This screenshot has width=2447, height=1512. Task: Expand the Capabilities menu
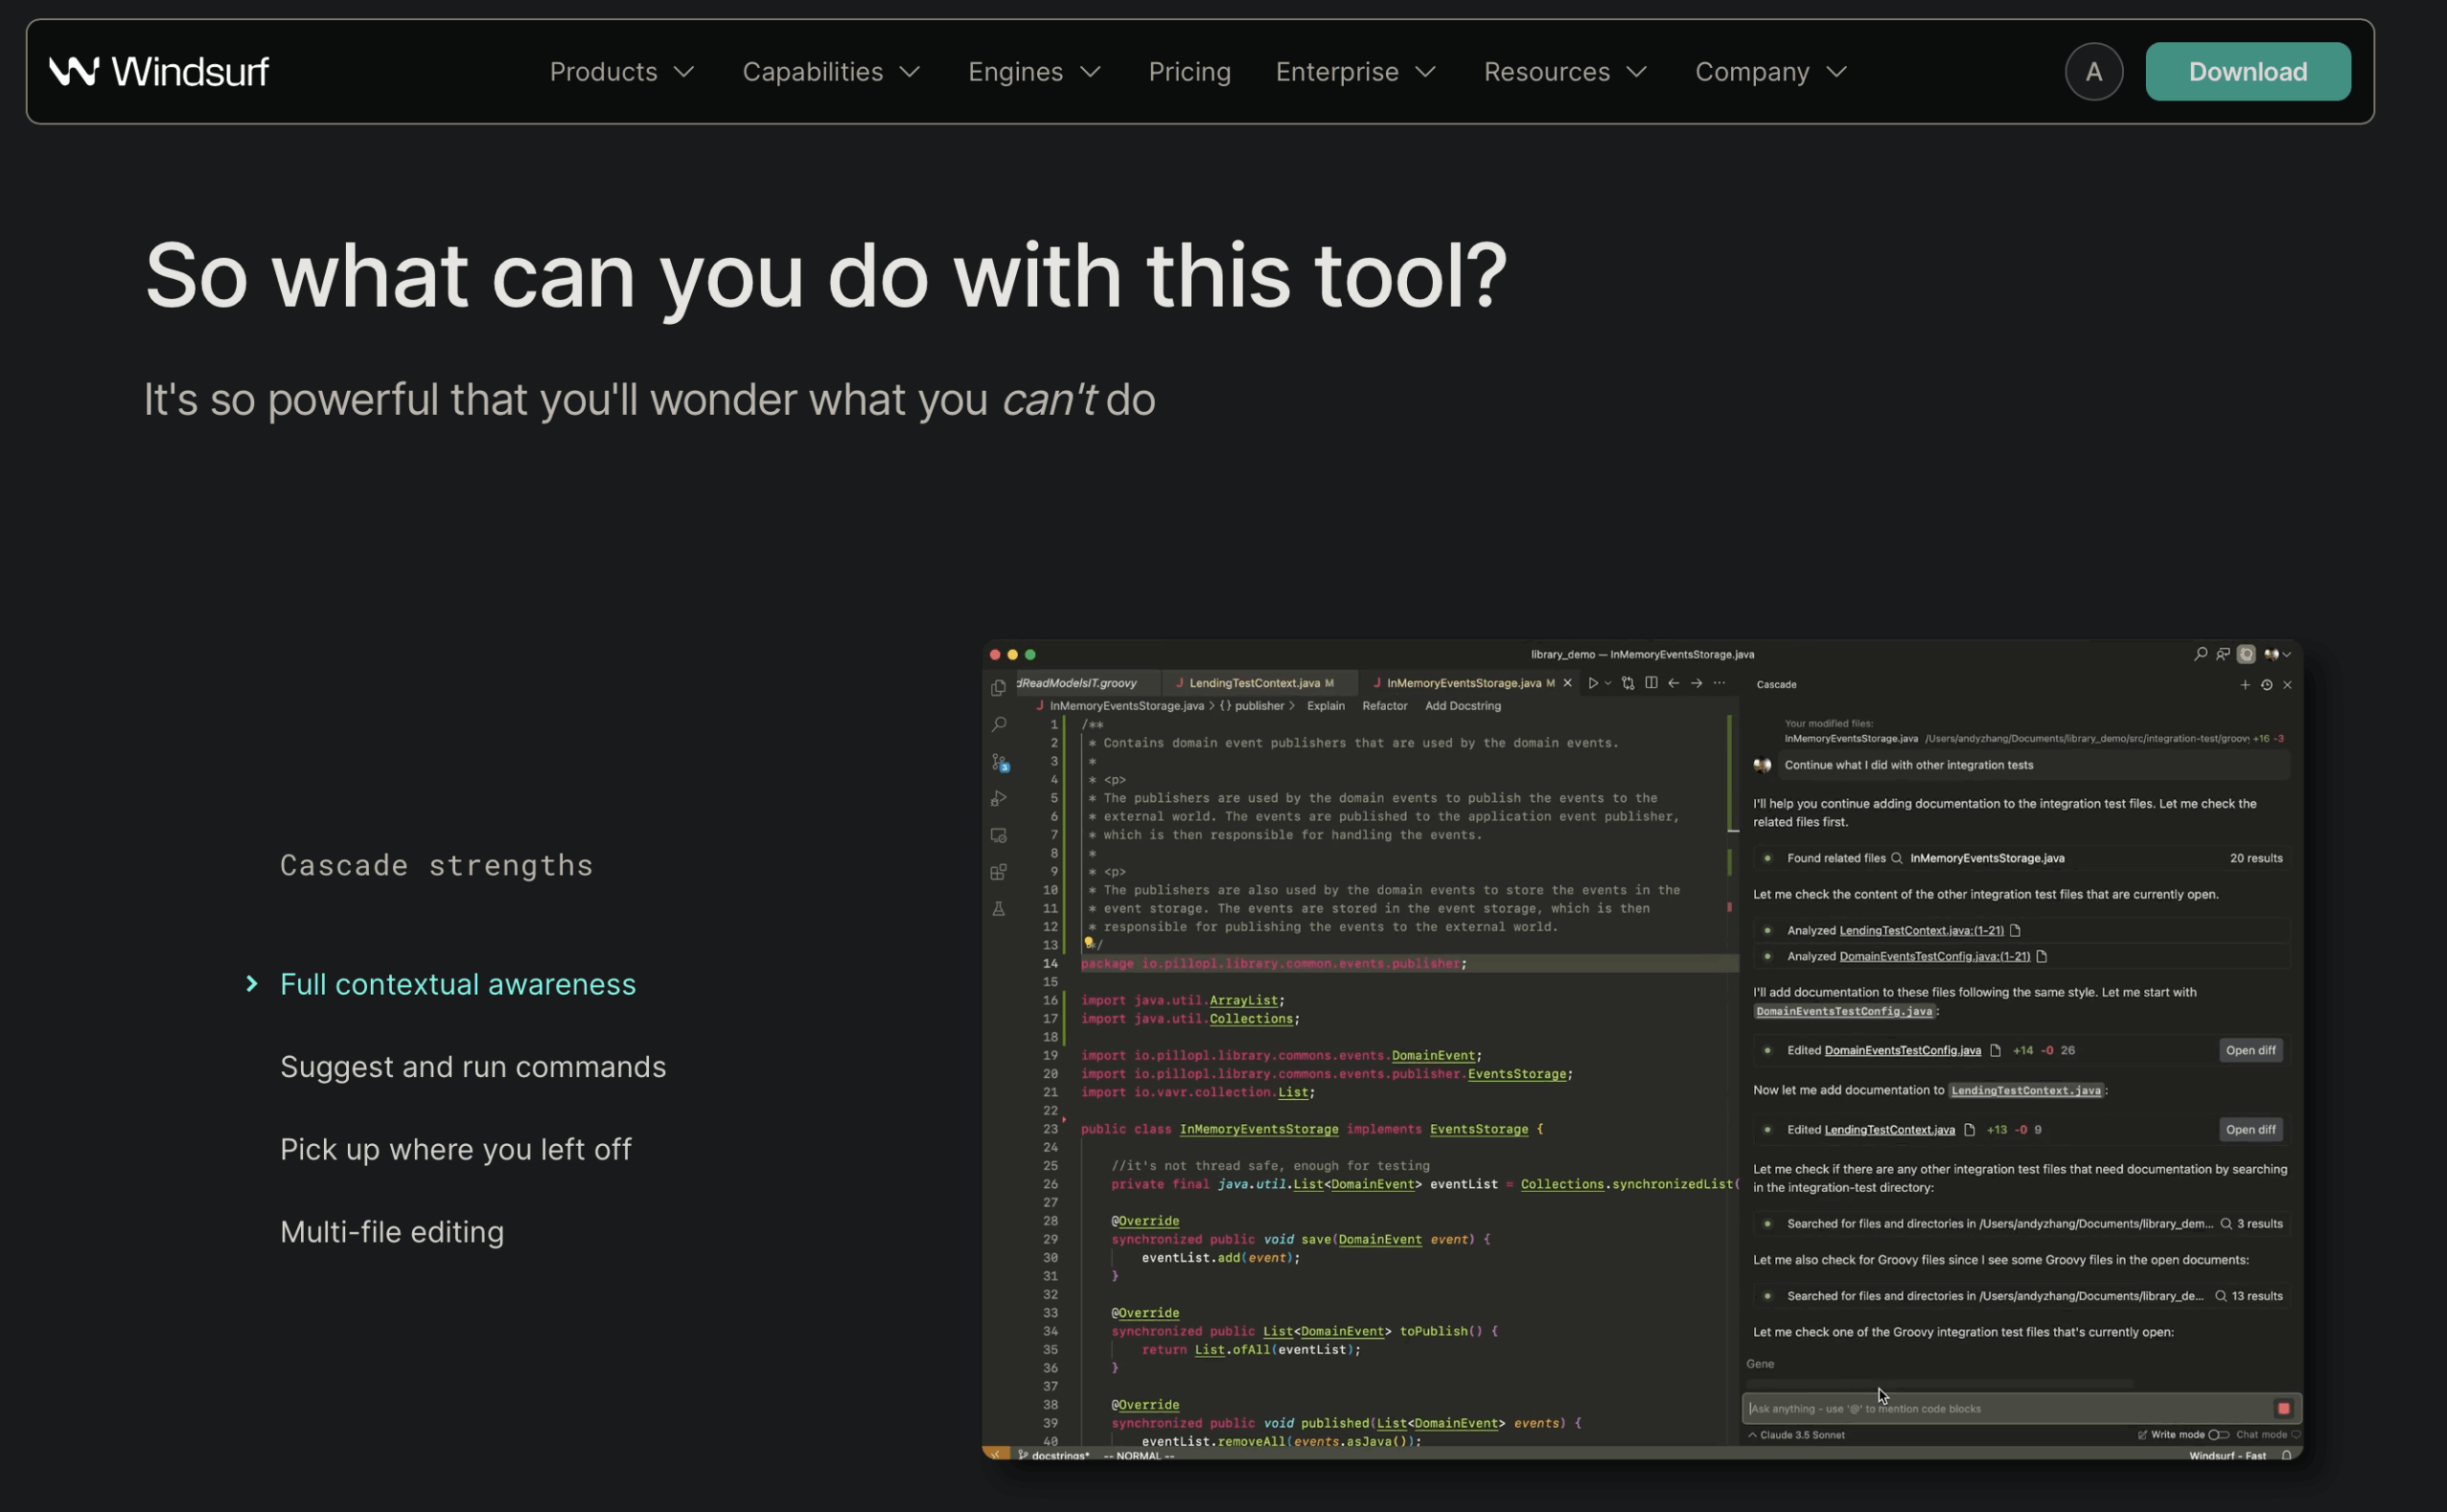coord(831,72)
